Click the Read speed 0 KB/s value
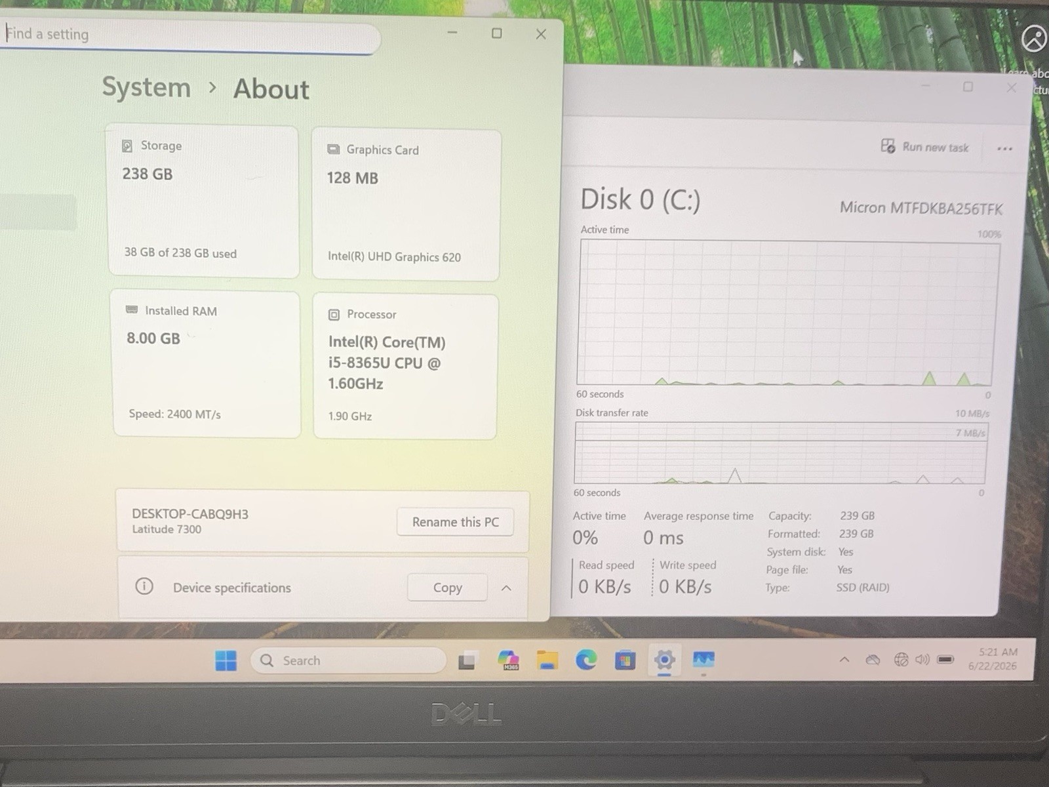 [604, 586]
